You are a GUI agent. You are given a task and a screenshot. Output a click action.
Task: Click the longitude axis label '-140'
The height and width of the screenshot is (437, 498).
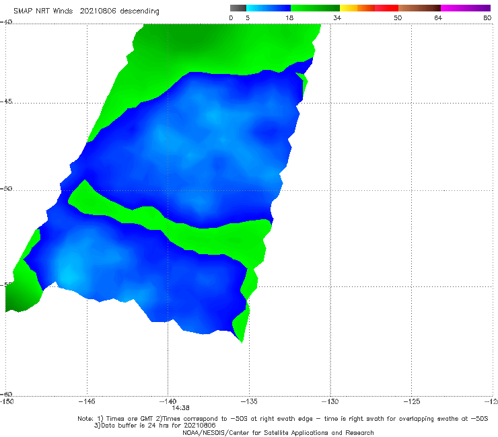point(168,401)
